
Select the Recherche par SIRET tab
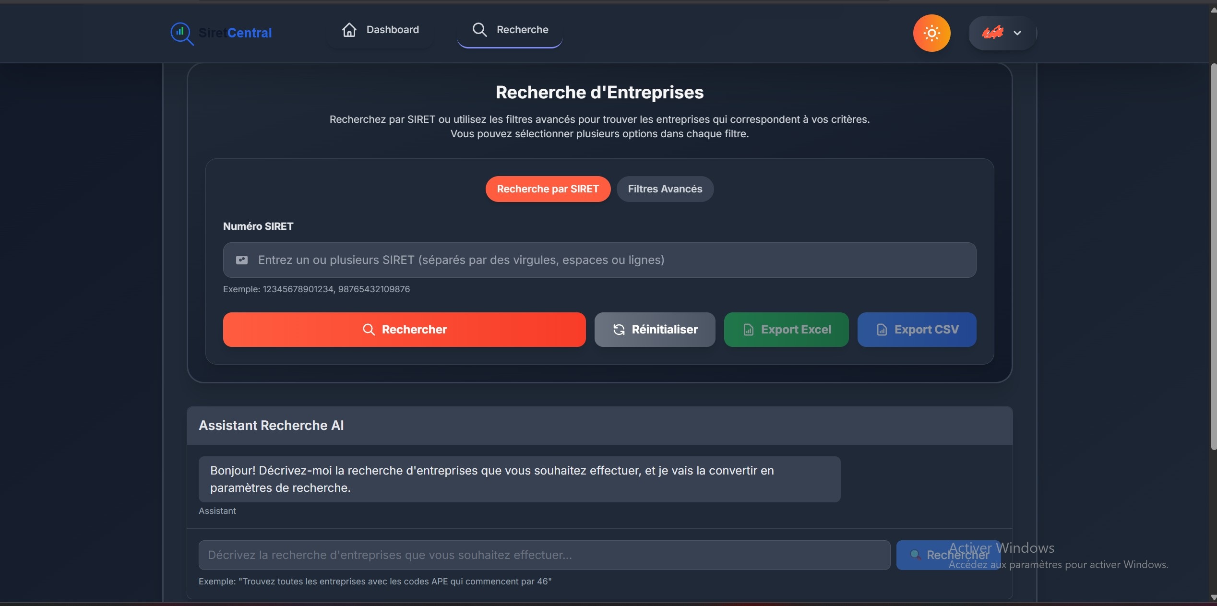click(x=548, y=189)
